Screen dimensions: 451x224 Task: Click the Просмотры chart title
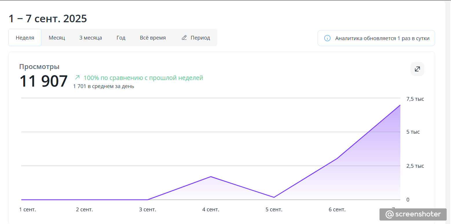pyautogui.click(x=39, y=67)
